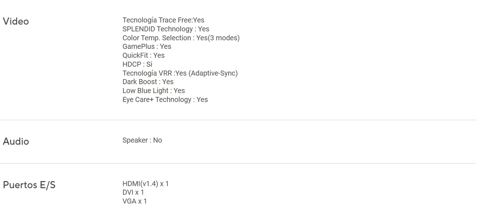The image size is (486, 221).
Task: Click the DVI x 1 port entry
Action: 133,192
